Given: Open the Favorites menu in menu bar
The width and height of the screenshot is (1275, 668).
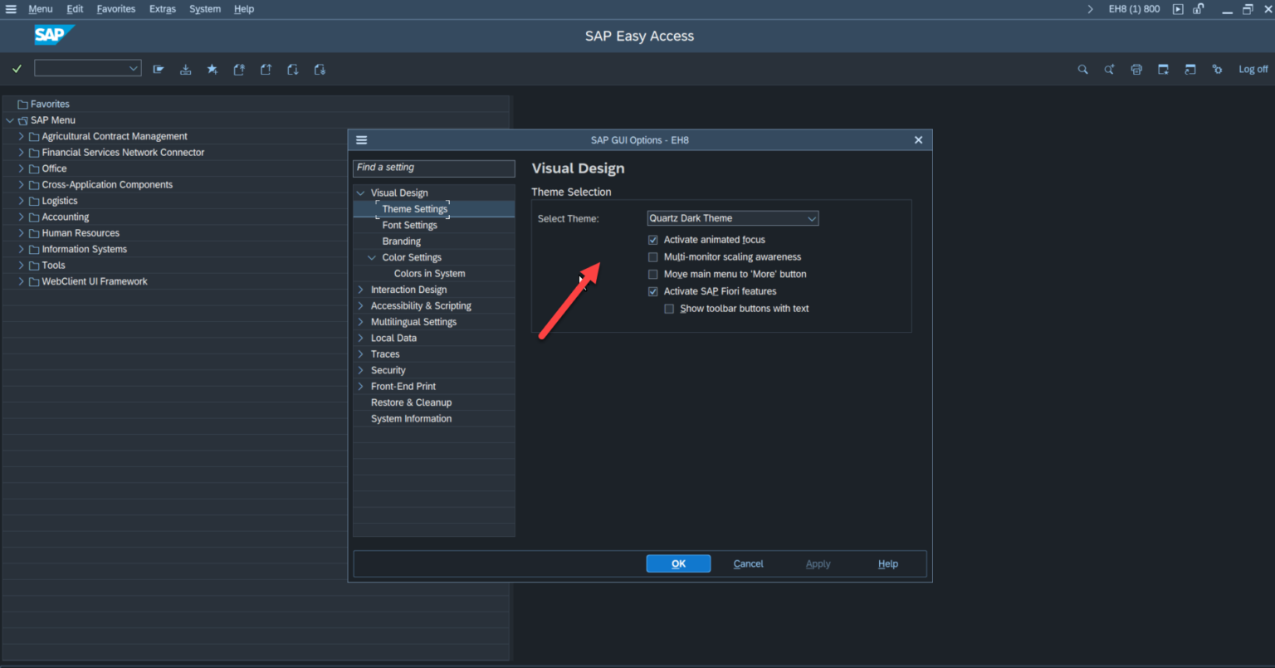Looking at the screenshot, I should [x=115, y=9].
